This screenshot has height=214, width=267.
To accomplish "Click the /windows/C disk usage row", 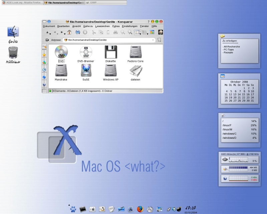I will pos(239,134).
